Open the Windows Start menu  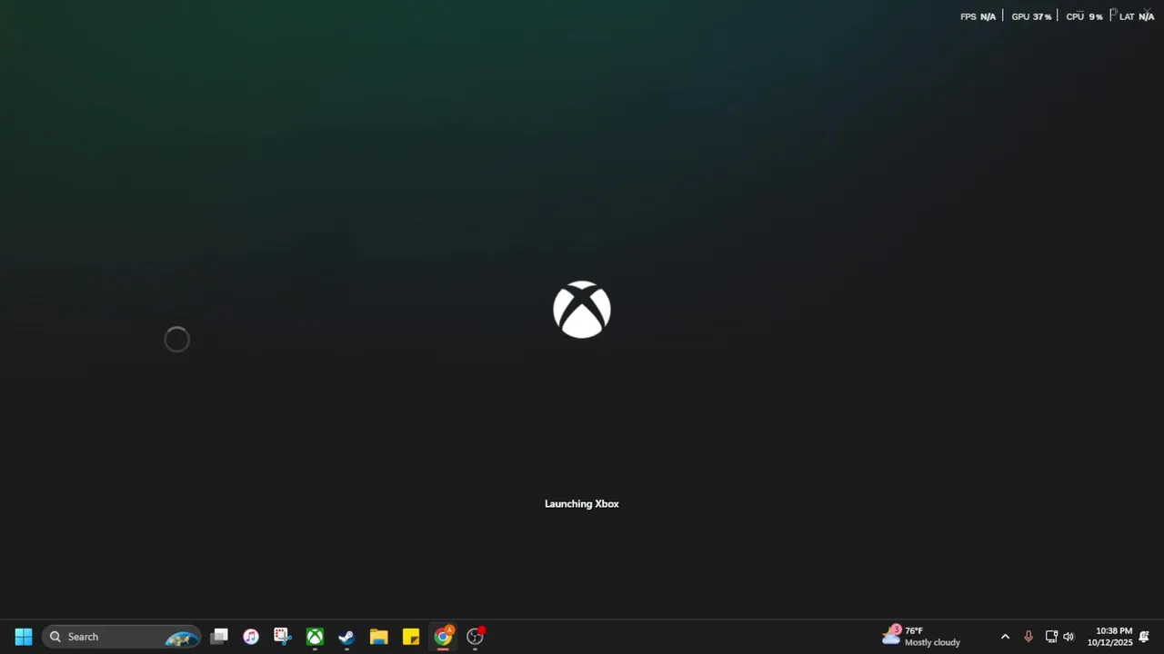[24, 637]
